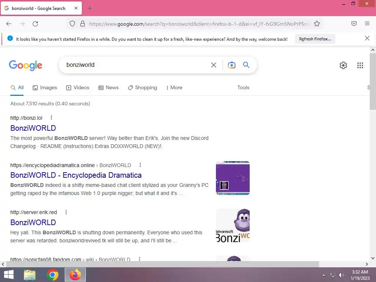376x282 pixels.
Task: Open the network tray icon
Action: tap(333, 275)
